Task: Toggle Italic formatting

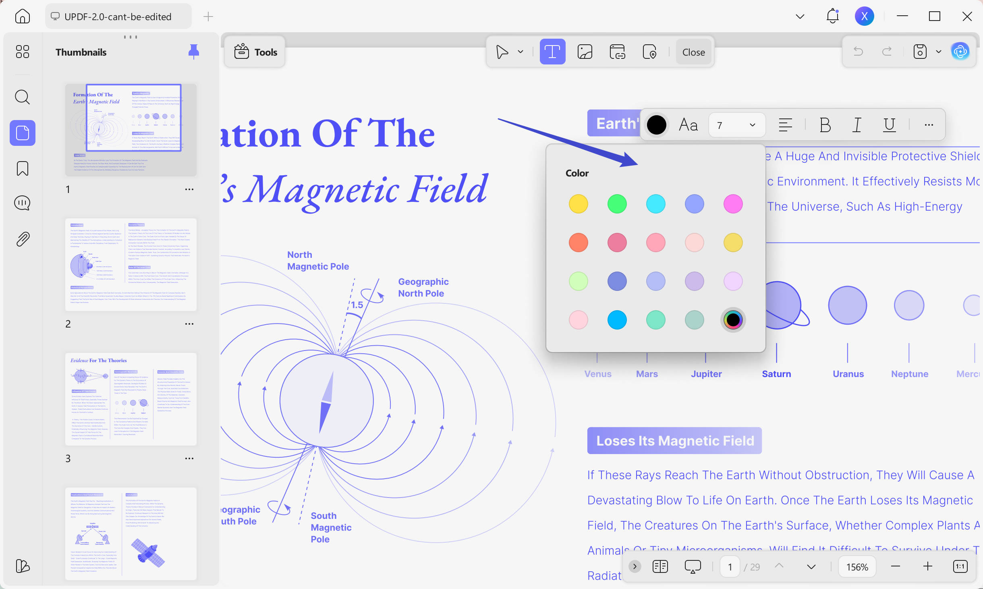Action: 857,125
